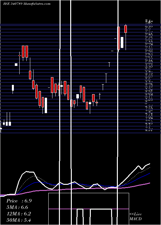Click the last red candlestick at chart top
161x225 pixels.
[x=126, y=29]
